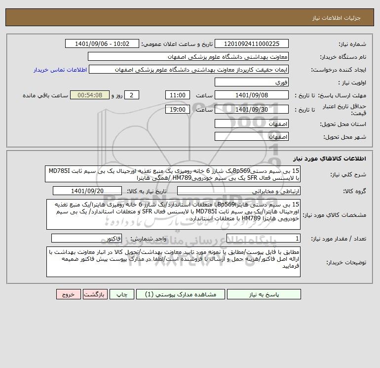Click request creator name field
Viewport: 380px width, 368px height.
(189, 69)
